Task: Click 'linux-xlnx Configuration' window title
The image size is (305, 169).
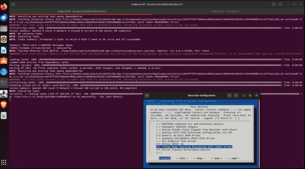Action: coord(201,95)
